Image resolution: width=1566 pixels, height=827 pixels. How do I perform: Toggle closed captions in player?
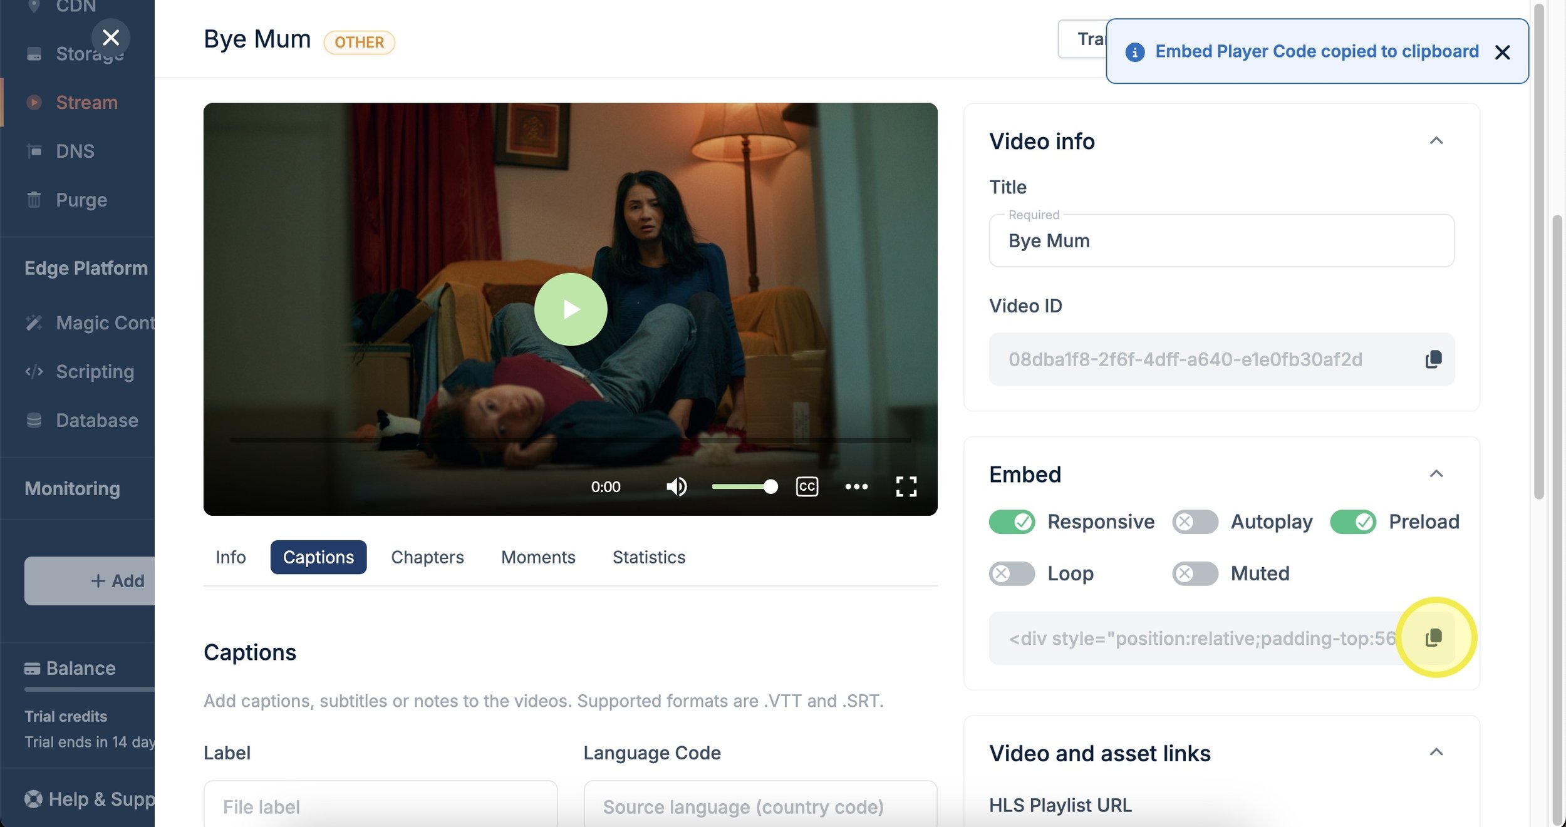tap(807, 486)
